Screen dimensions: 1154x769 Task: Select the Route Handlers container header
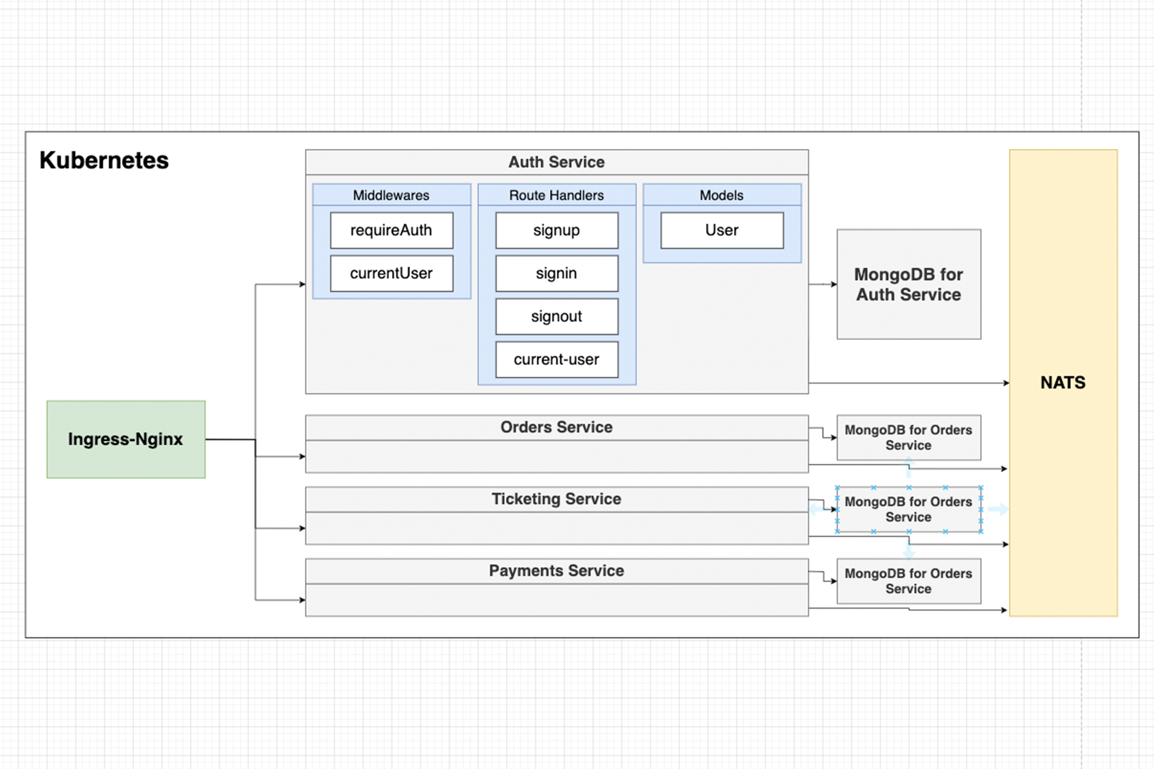pyautogui.click(x=556, y=195)
